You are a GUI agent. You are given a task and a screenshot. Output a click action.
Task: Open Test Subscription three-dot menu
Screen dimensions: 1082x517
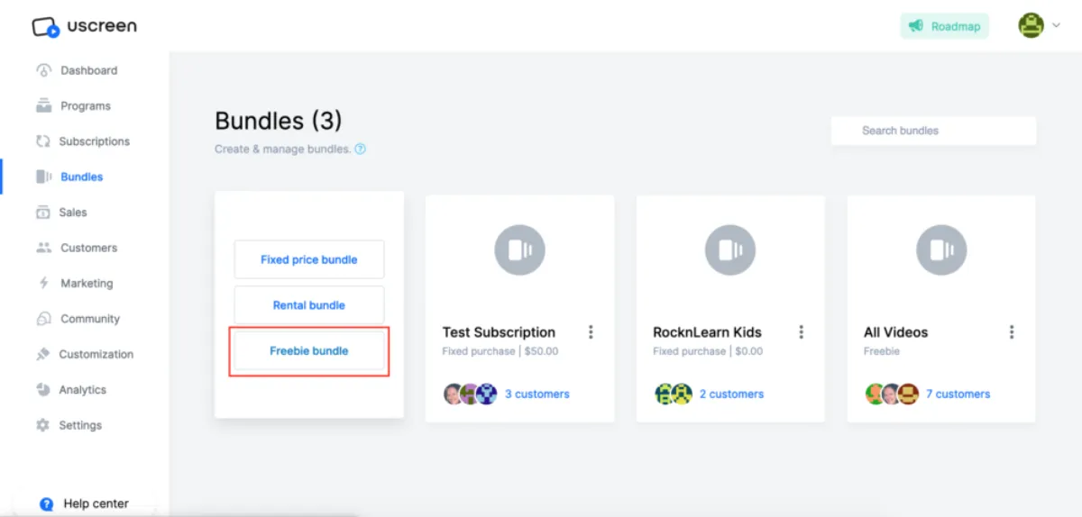point(591,332)
